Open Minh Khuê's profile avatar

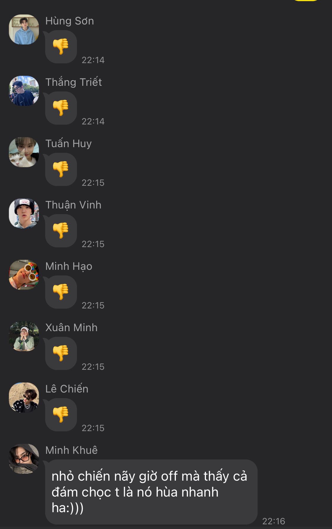click(x=24, y=459)
